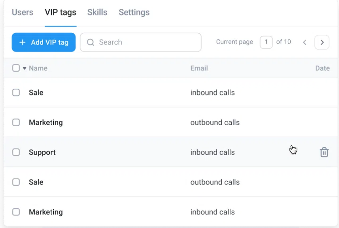The width and height of the screenshot is (339, 228).
Task: Click the search magnifier icon
Action: (x=91, y=42)
